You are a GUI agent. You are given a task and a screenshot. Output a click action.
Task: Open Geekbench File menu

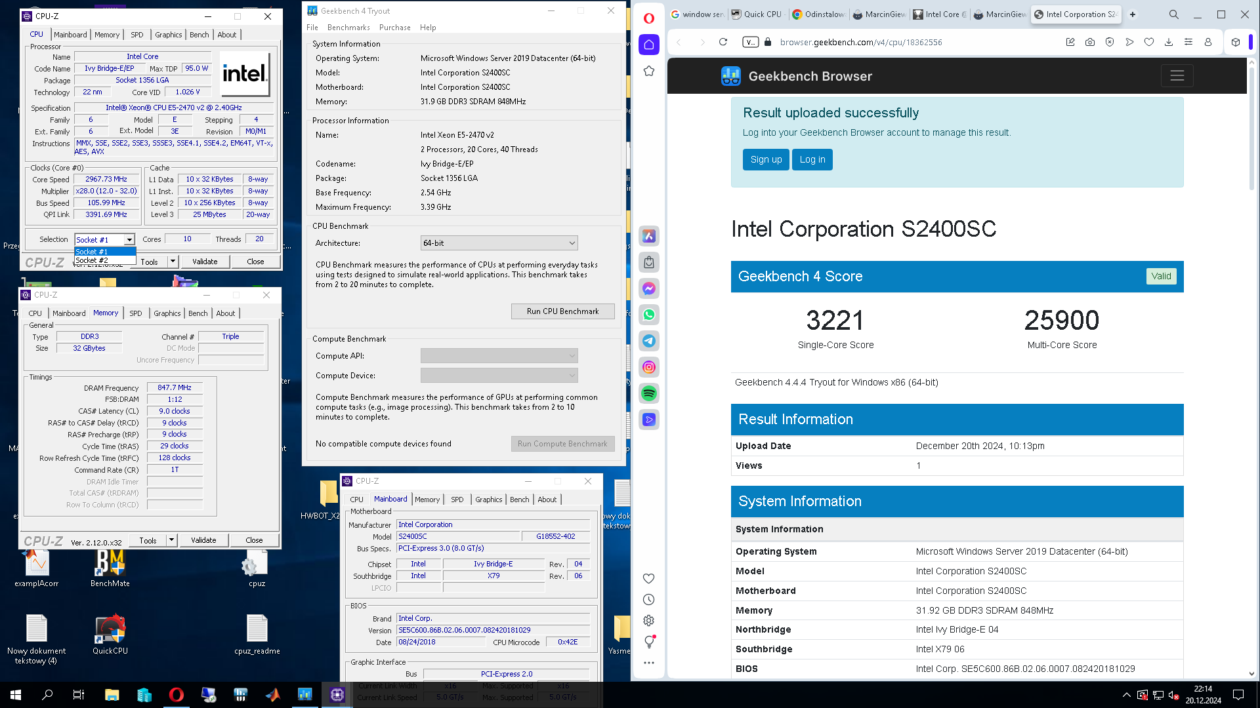[312, 28]
